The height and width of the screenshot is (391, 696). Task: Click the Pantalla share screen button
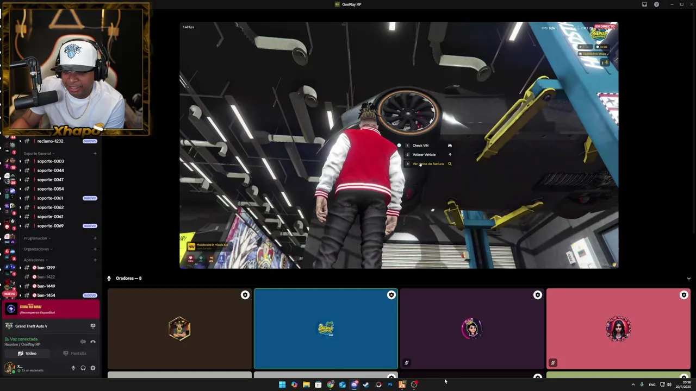pyautogui.click(x=75, y=354)
